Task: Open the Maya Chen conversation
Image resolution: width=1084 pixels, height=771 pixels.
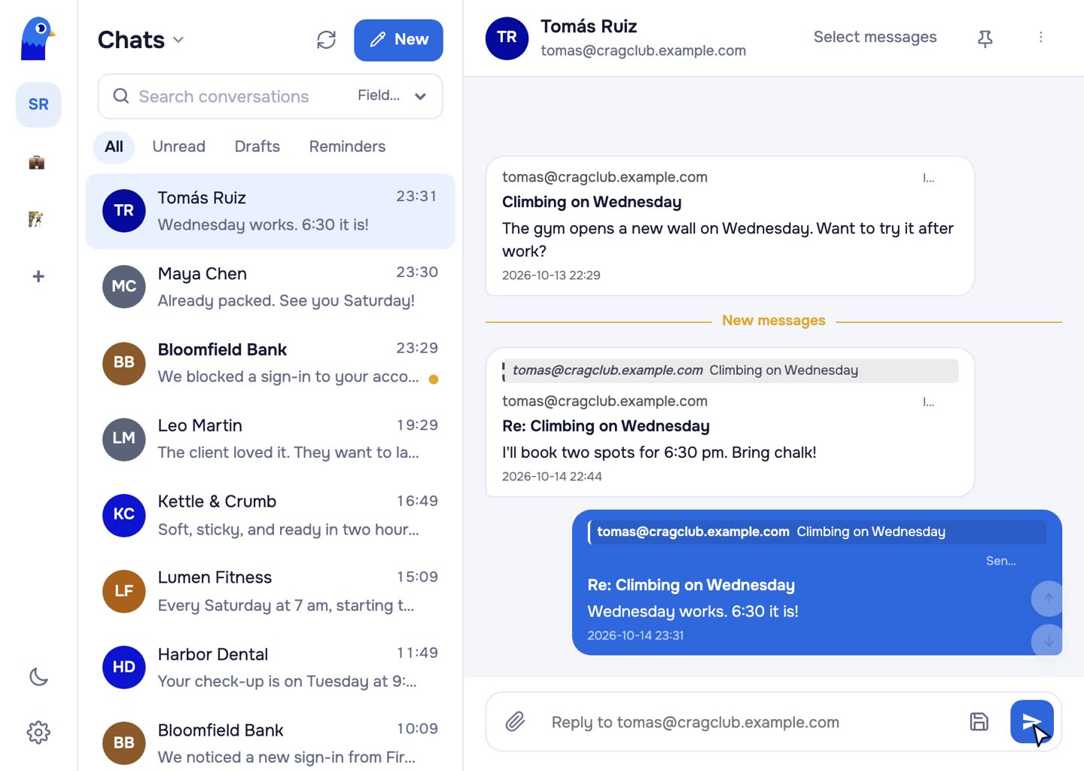Action: 270,287
